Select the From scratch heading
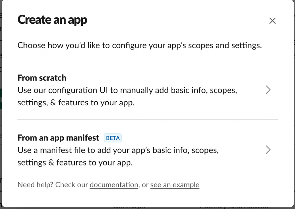Viewport: 295px width, 209px height. click(x=42, y=78)
